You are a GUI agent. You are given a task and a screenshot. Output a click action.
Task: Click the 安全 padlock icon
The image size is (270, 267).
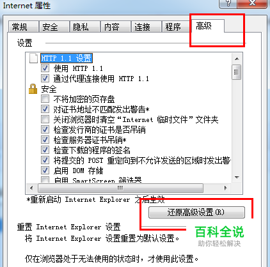click(33, 89)
